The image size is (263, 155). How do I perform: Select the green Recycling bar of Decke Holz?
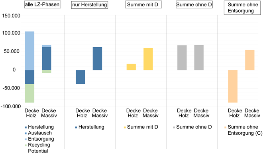(30, 93)
